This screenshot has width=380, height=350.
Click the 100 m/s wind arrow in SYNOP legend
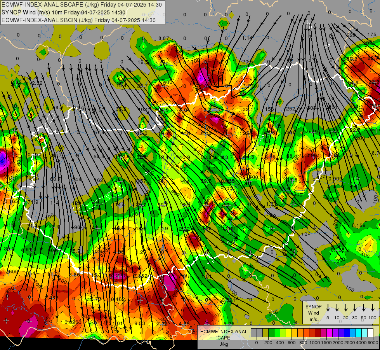click(x=373, y=308)
